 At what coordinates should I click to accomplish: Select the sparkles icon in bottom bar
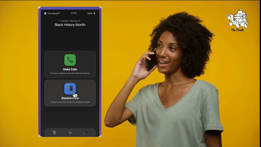70,133
